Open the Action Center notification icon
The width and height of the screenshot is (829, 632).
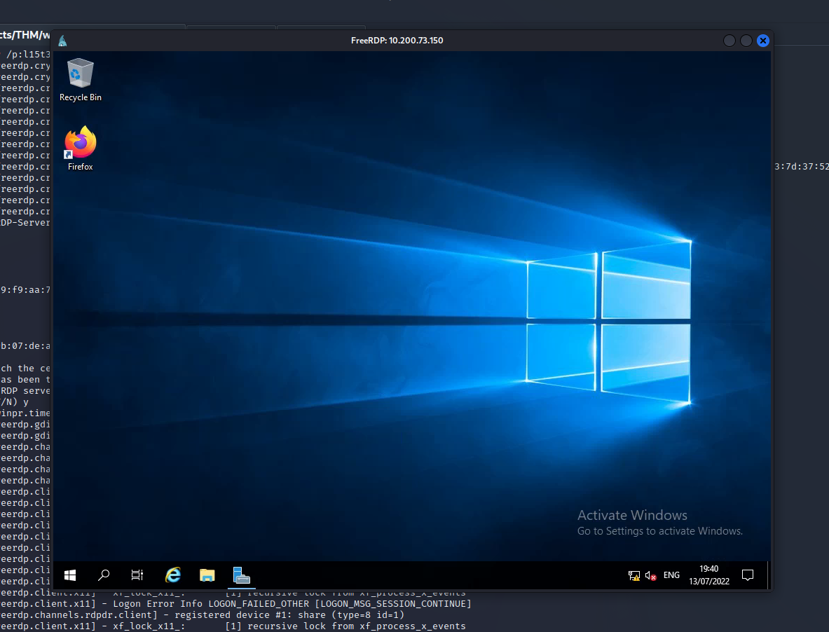(x=748, y=575)
